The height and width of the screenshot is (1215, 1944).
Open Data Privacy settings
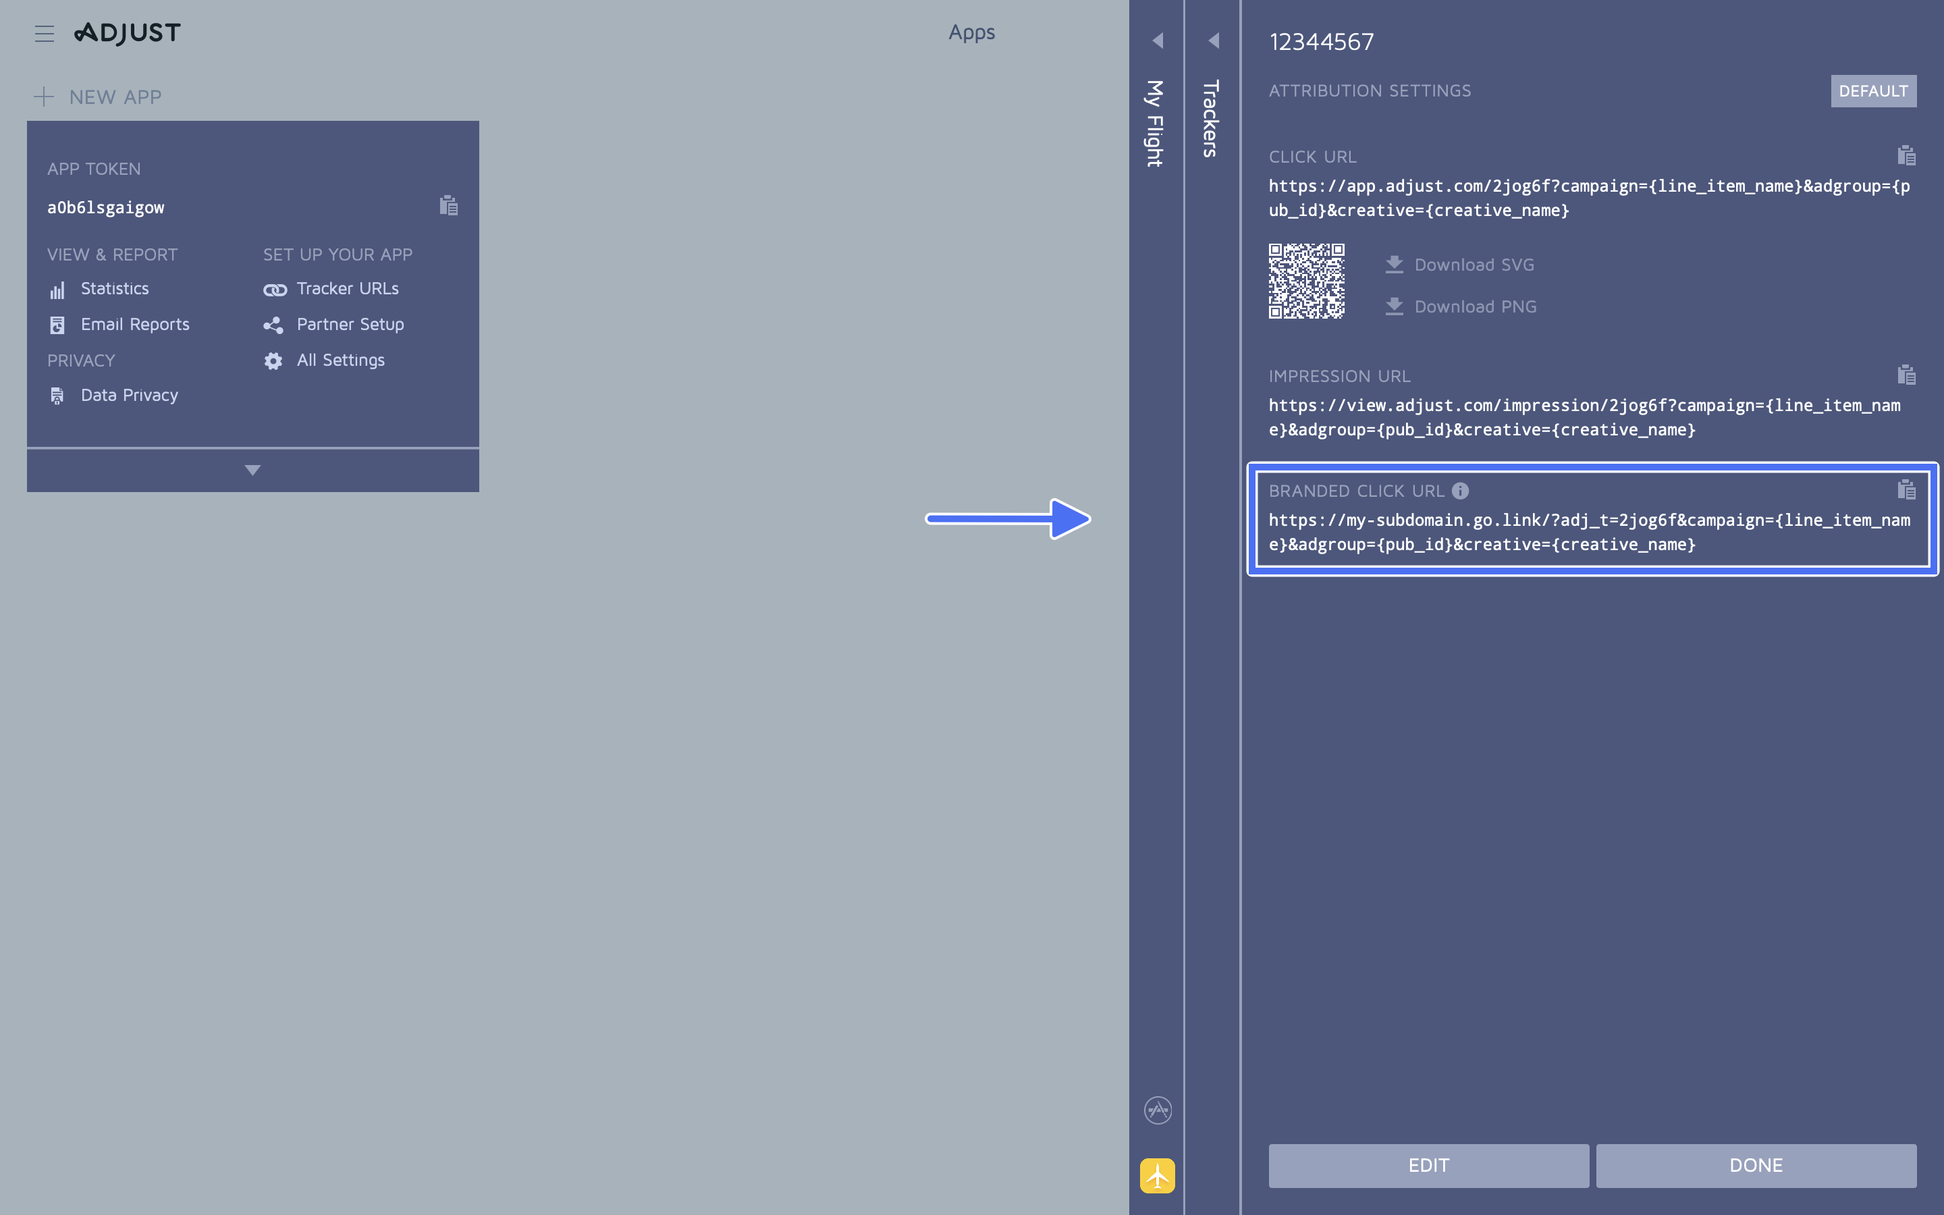[130, 396]
